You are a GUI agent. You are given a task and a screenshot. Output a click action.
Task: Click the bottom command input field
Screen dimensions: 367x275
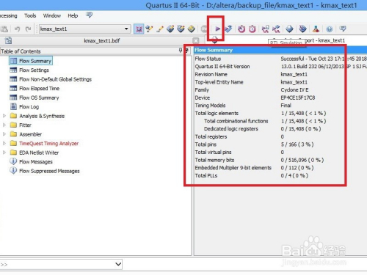[61, 264]
